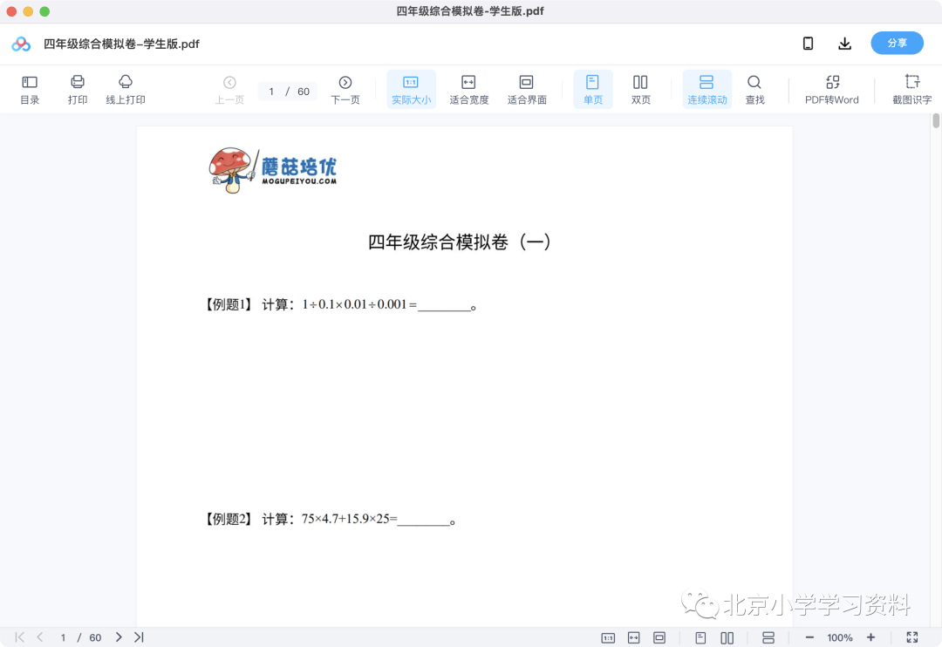942x647 pixels.
Task: Click the bottom bar page number 1
Action: click(63, 637)
